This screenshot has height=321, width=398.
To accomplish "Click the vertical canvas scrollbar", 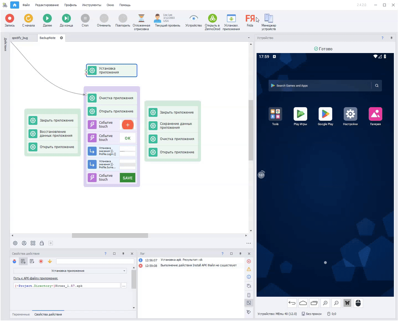I will pyautogui.click(x=251, y=130).
